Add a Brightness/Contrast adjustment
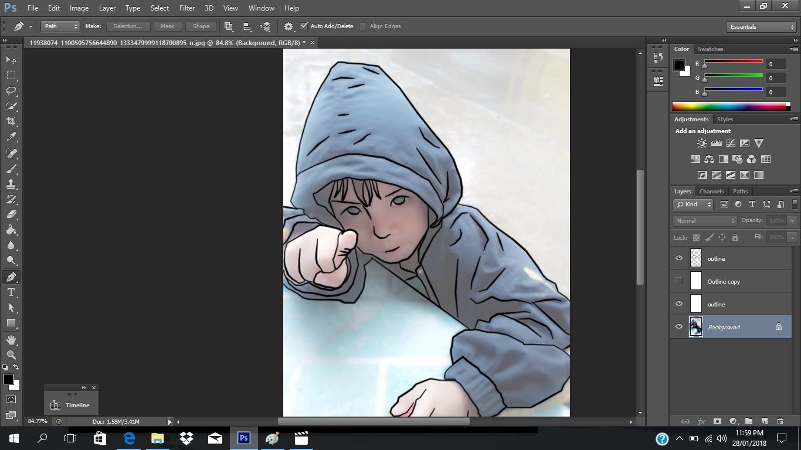This screenshot has height=450, width=801. click(702, 143)
